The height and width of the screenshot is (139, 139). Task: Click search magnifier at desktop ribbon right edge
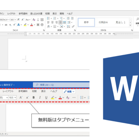(138, 19)
